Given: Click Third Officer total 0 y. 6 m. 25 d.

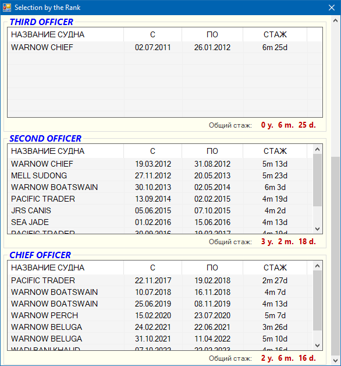Looking at the screenshot, I should point(288,125).
